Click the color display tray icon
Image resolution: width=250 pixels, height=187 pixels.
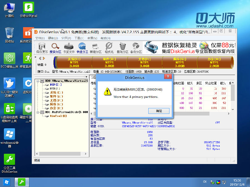coord(218,182)
